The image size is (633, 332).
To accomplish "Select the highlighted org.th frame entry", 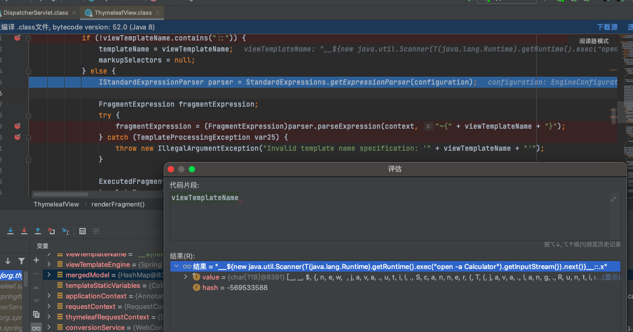I will tap(11, 275).
